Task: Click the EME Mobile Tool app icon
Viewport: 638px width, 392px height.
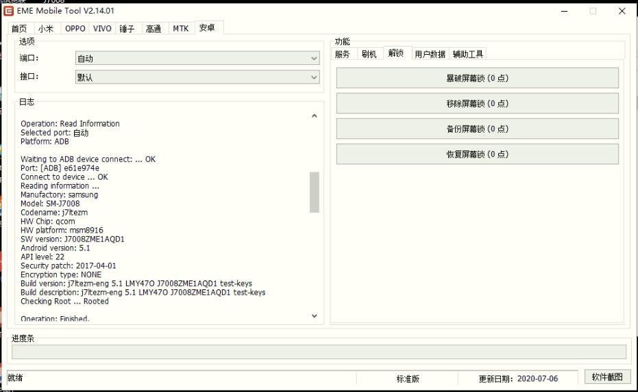Action: pos(9,11)
